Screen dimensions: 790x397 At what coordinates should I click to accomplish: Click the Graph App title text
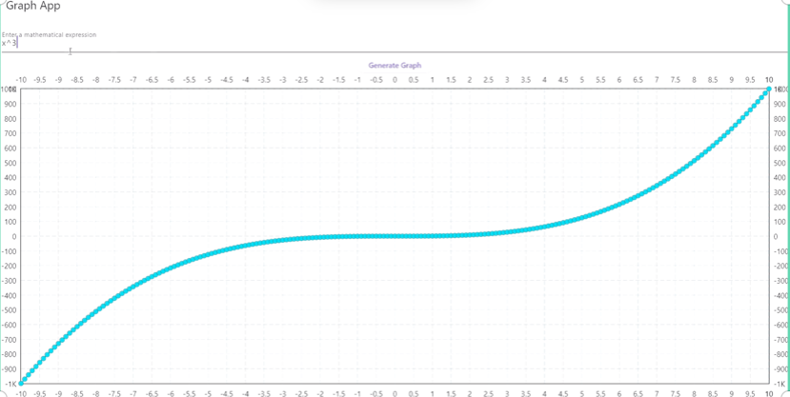pos(34,7)
